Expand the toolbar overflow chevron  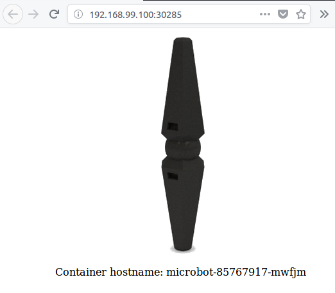point(324,14)
